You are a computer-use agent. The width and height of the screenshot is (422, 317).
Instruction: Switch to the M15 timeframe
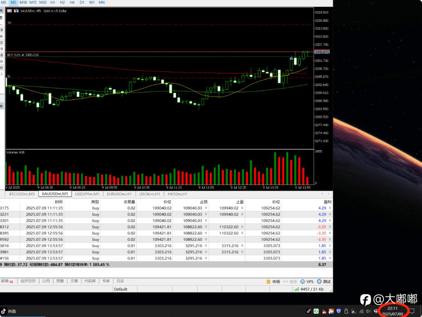tap(33, 2)
